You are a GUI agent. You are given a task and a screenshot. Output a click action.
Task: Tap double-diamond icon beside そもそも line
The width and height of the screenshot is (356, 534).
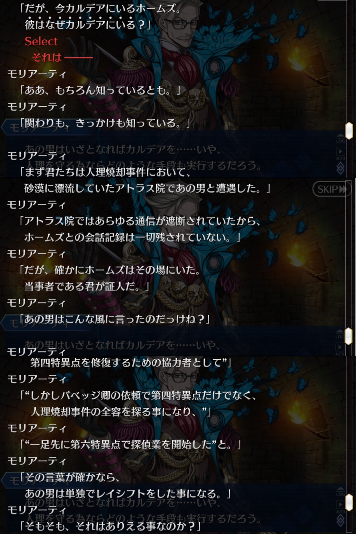[340, 521]
